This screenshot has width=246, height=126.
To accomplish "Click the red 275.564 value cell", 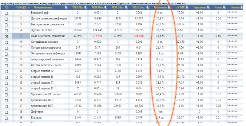I will point(99,36).
